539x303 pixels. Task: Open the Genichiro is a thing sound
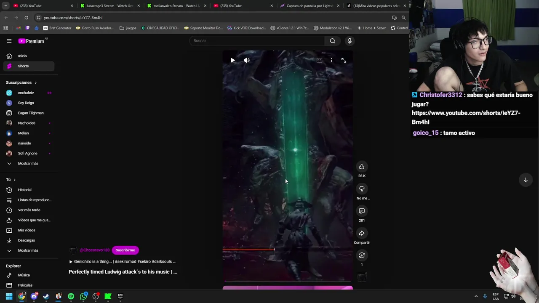[x=122, y=261]
